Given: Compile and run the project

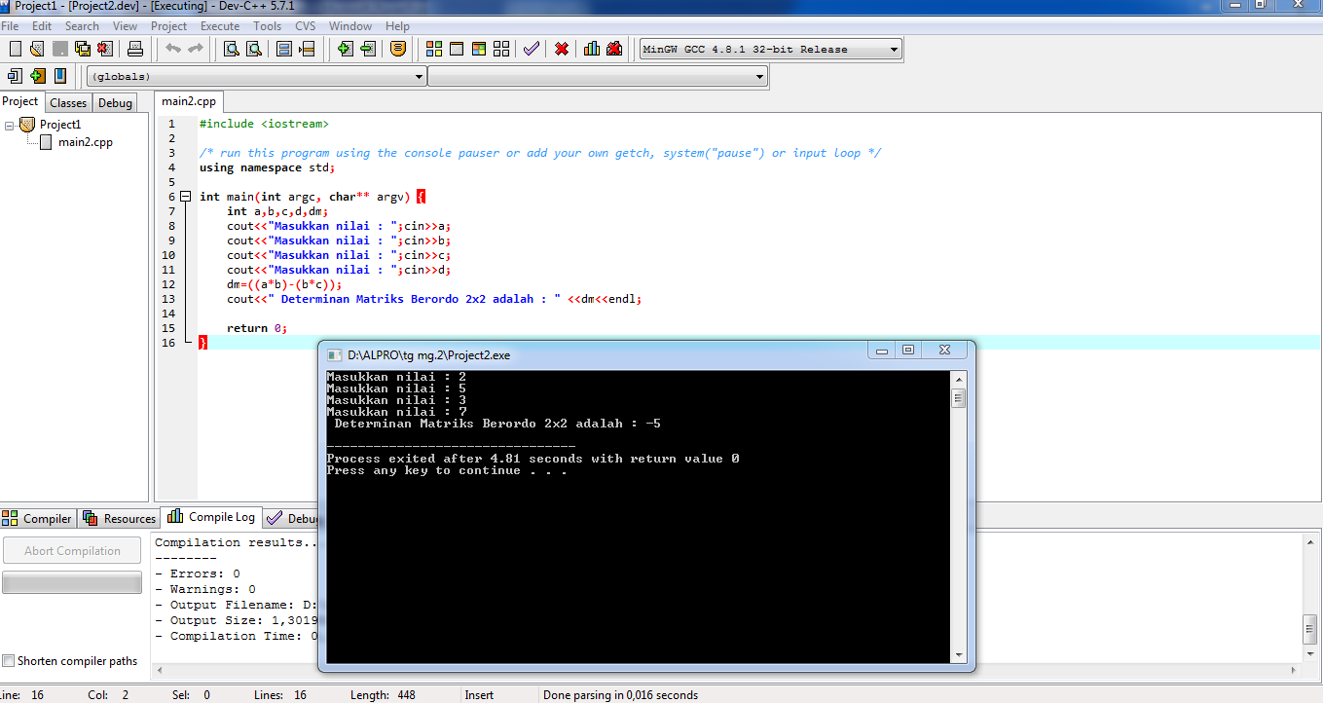Looking at the screenshot, I should click(477, 49).
